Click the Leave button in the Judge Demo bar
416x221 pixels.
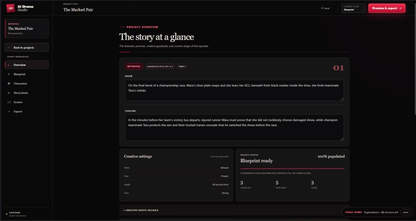point(405,212)
